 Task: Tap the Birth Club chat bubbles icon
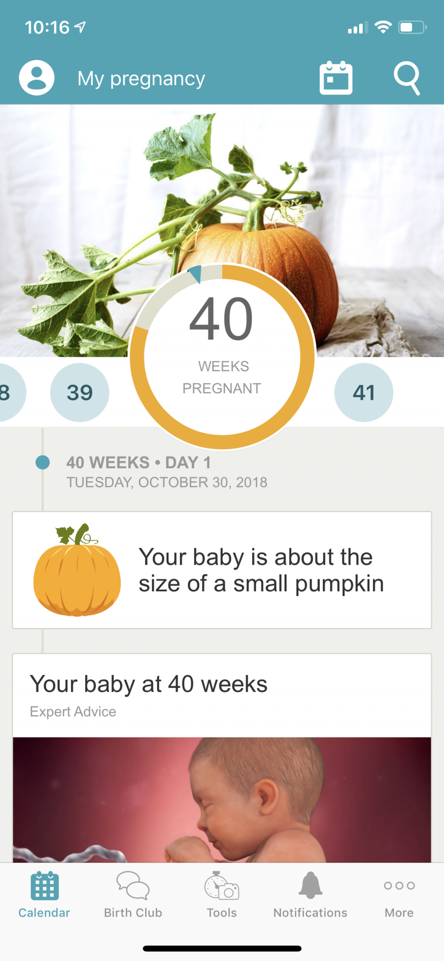[133, 886]
